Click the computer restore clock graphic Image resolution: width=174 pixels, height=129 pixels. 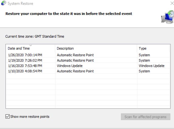click(167, 17)
